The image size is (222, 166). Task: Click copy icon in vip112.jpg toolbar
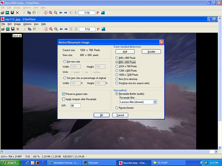[x=29, y=29]
